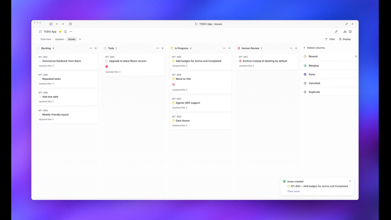Show the hidden Rework column

[x=330, y=57]
